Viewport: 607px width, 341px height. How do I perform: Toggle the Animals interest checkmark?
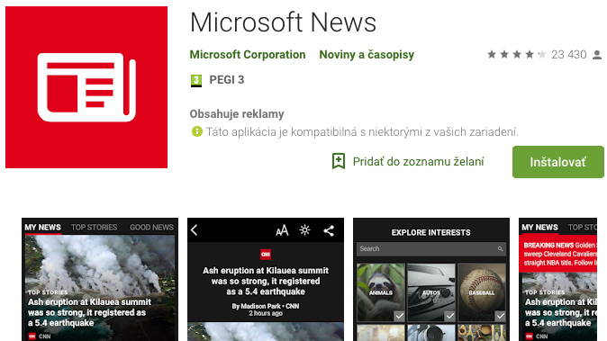tap(399, 316)
